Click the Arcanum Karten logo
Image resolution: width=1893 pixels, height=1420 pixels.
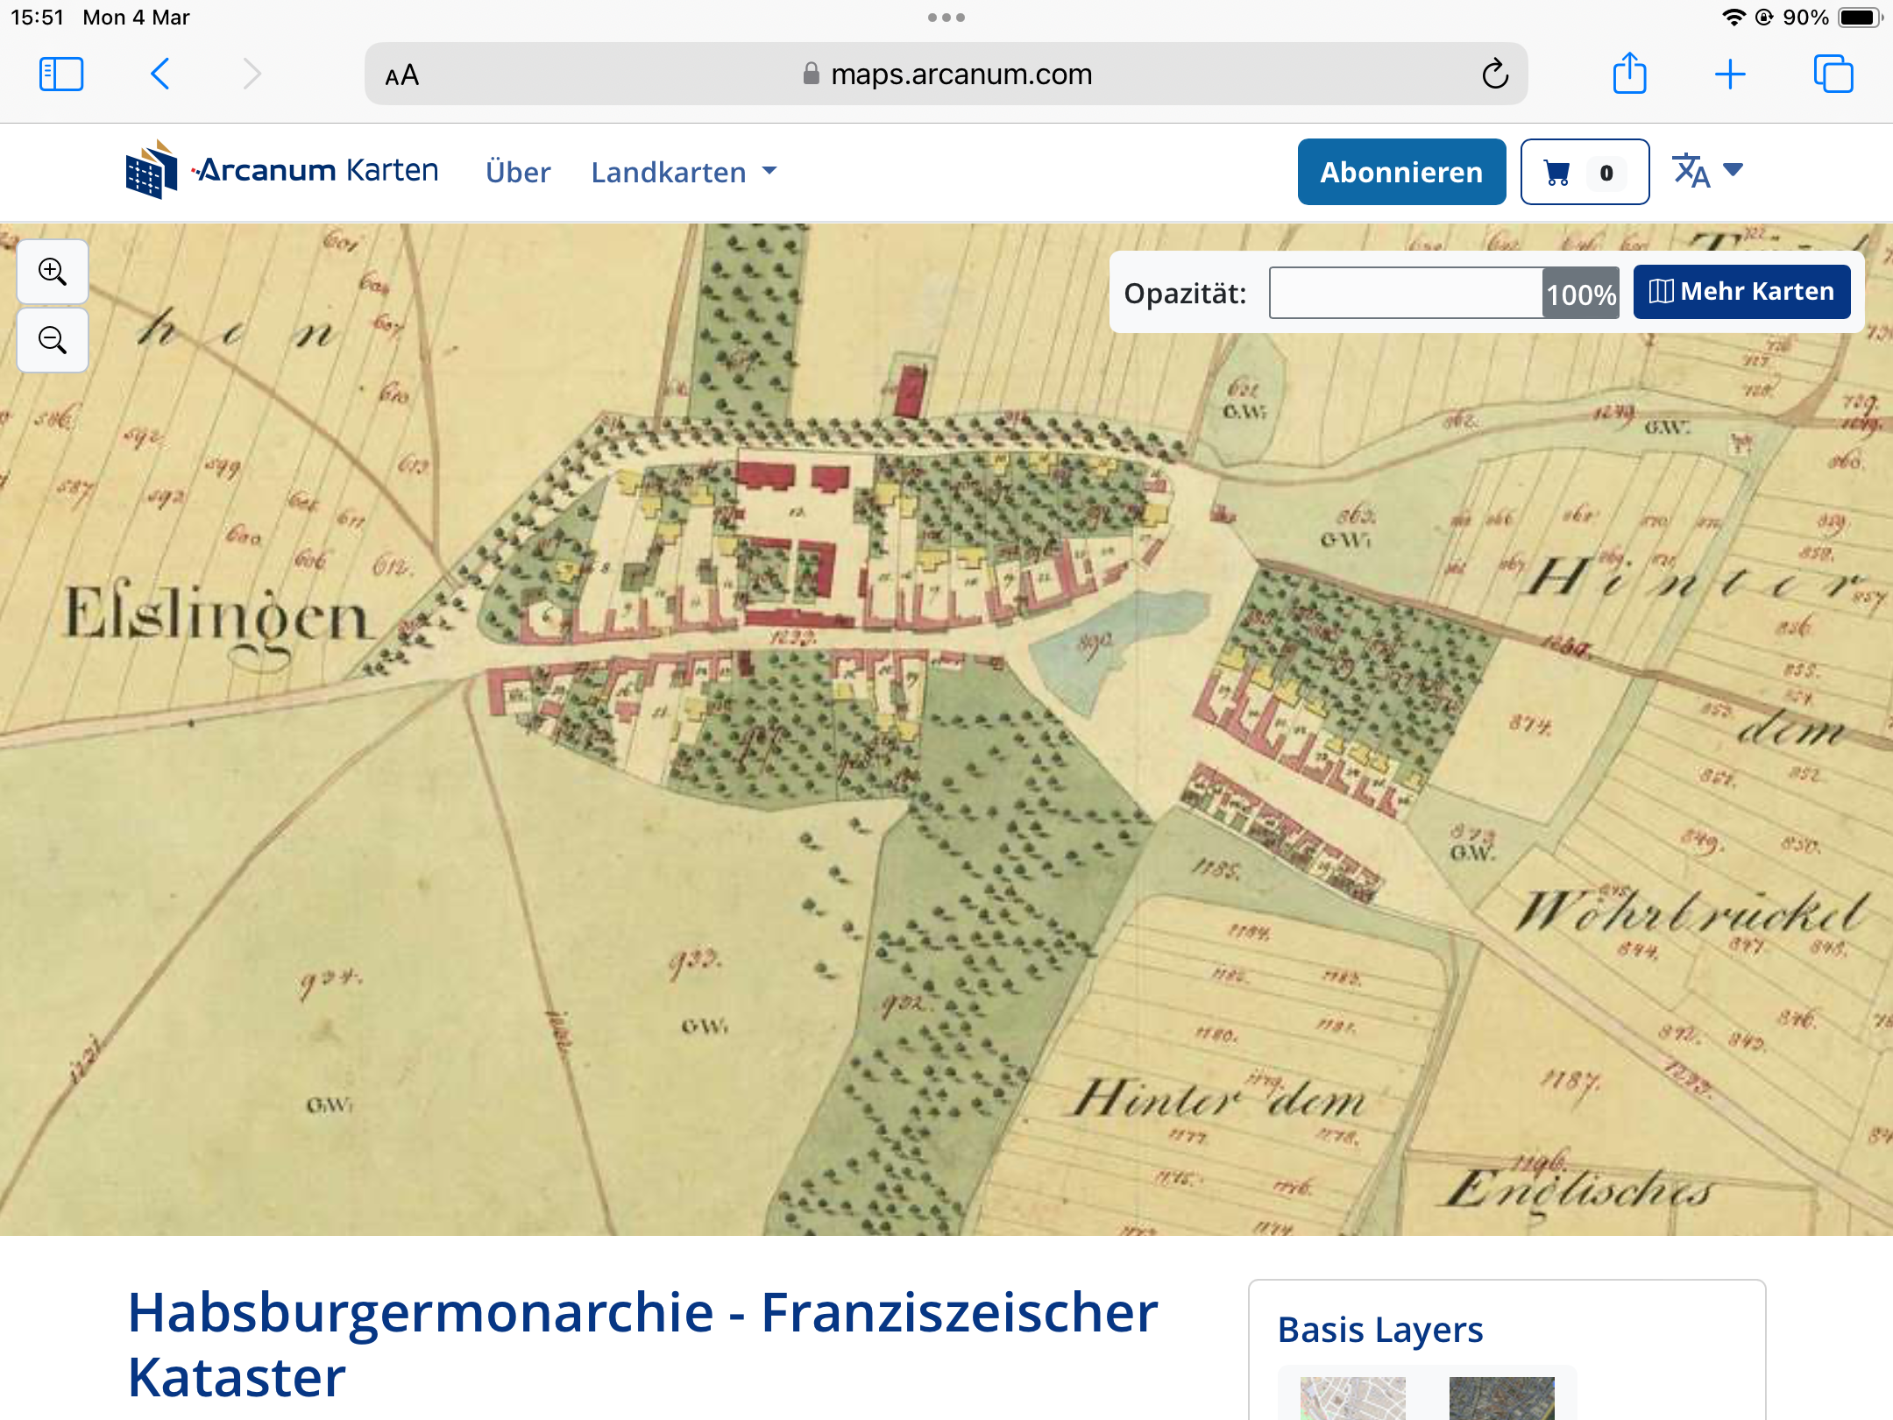282,170
